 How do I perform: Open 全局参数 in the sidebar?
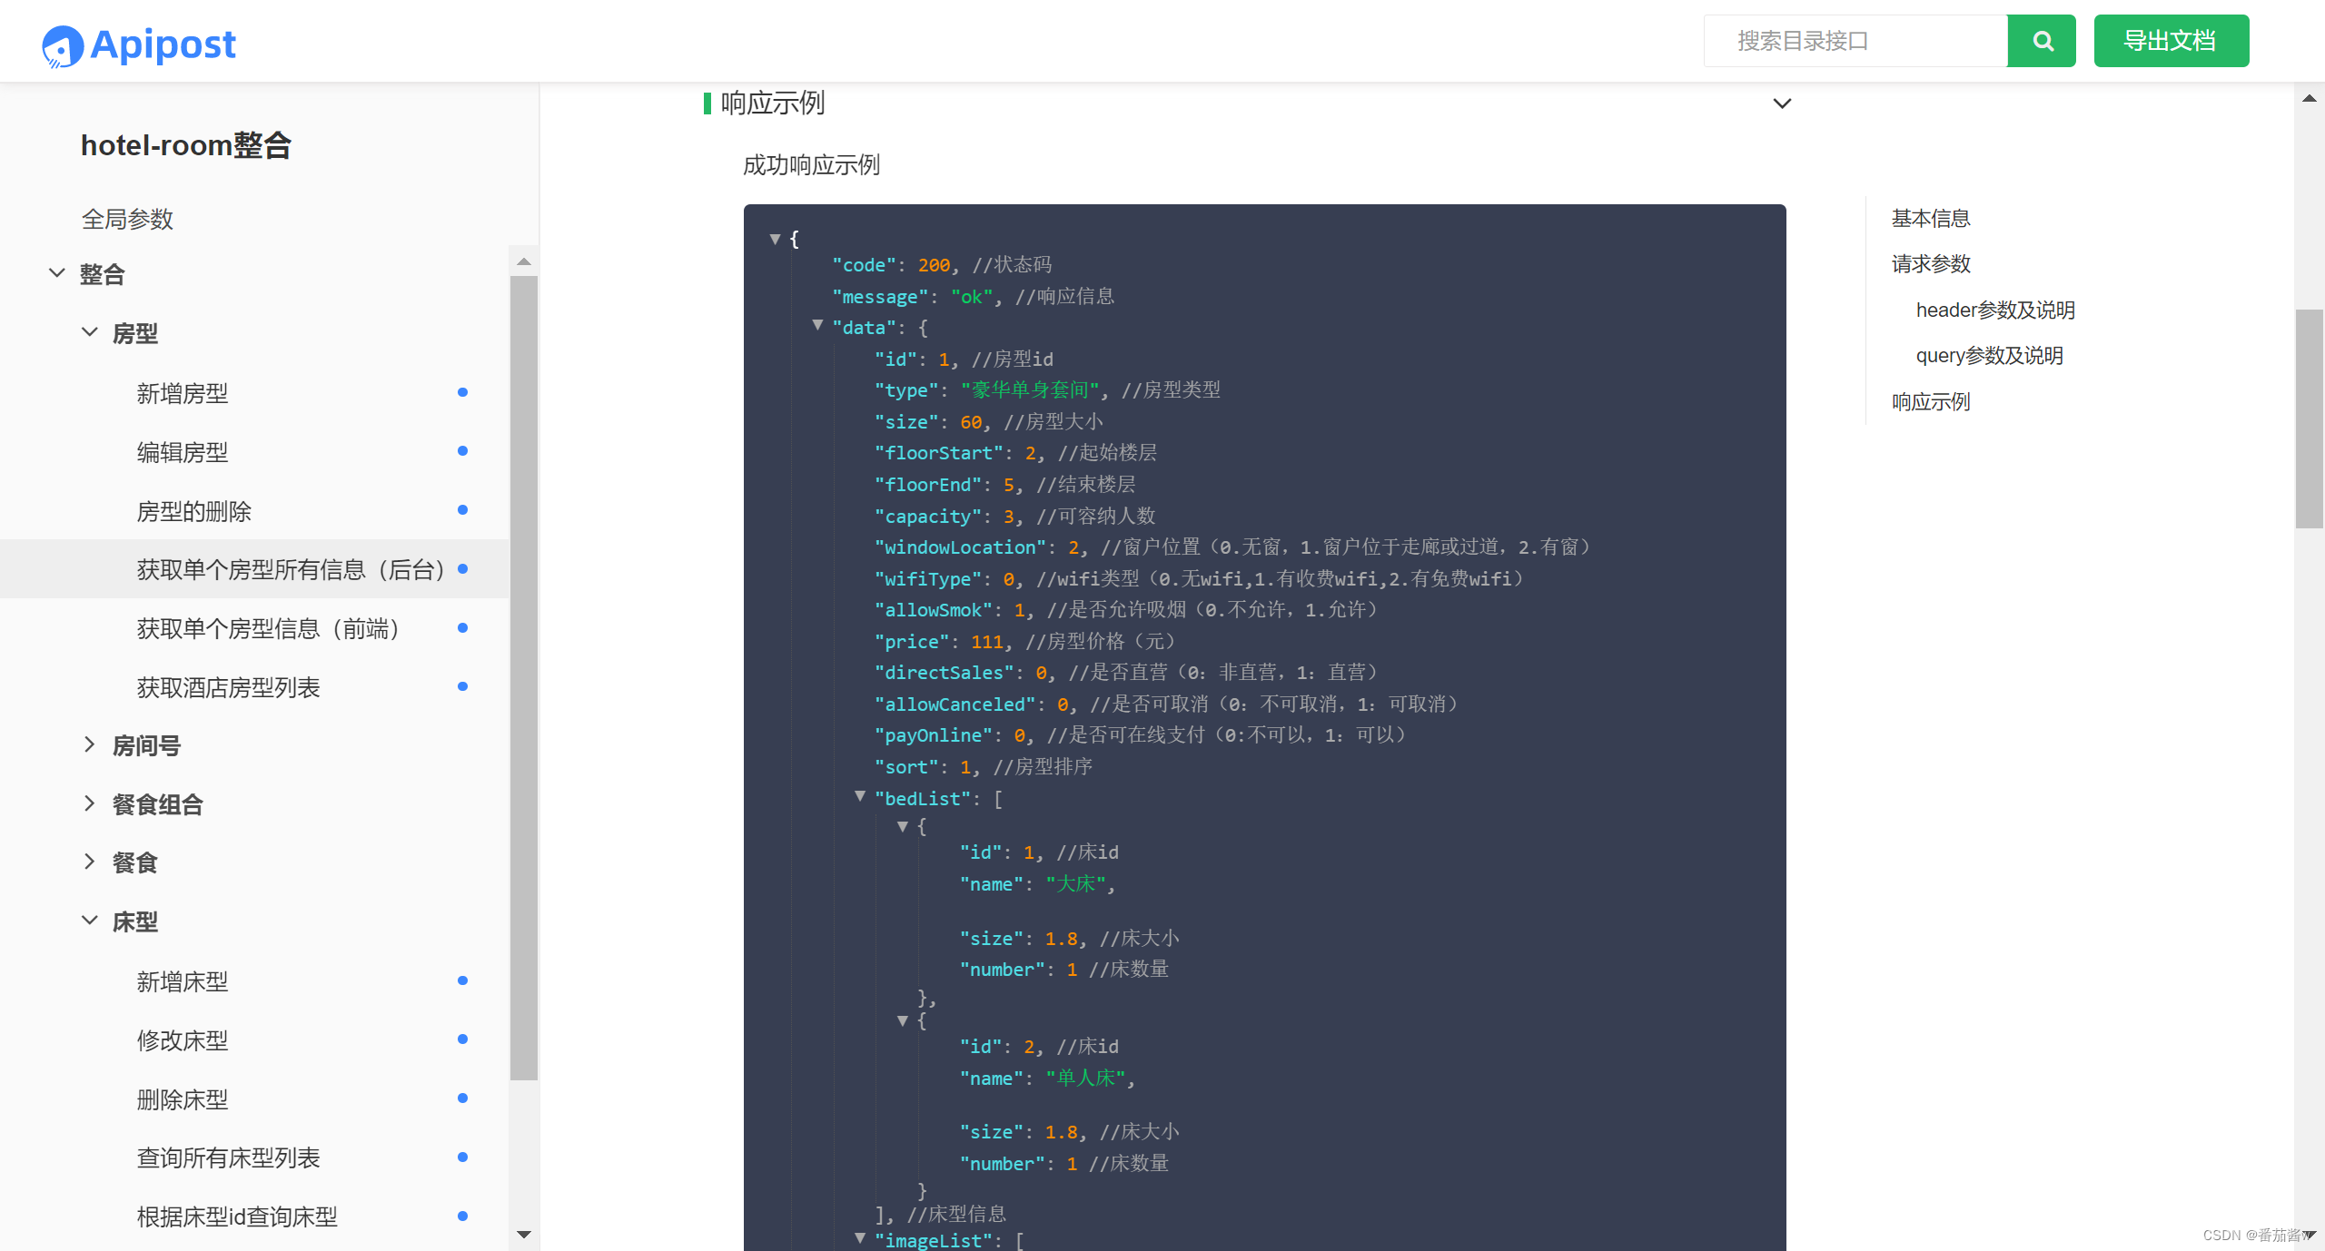pyautogui.click(x=127, y=219)
